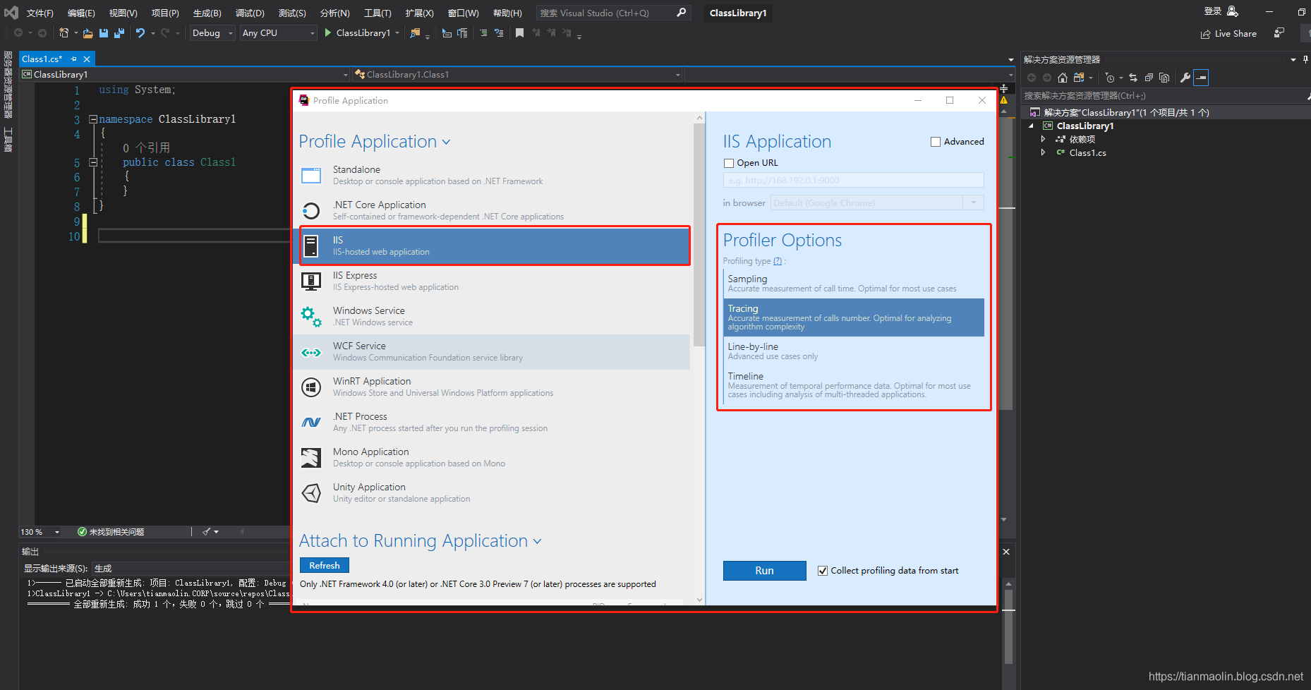Click the search magnifier icon in title bar

(681, 13)
